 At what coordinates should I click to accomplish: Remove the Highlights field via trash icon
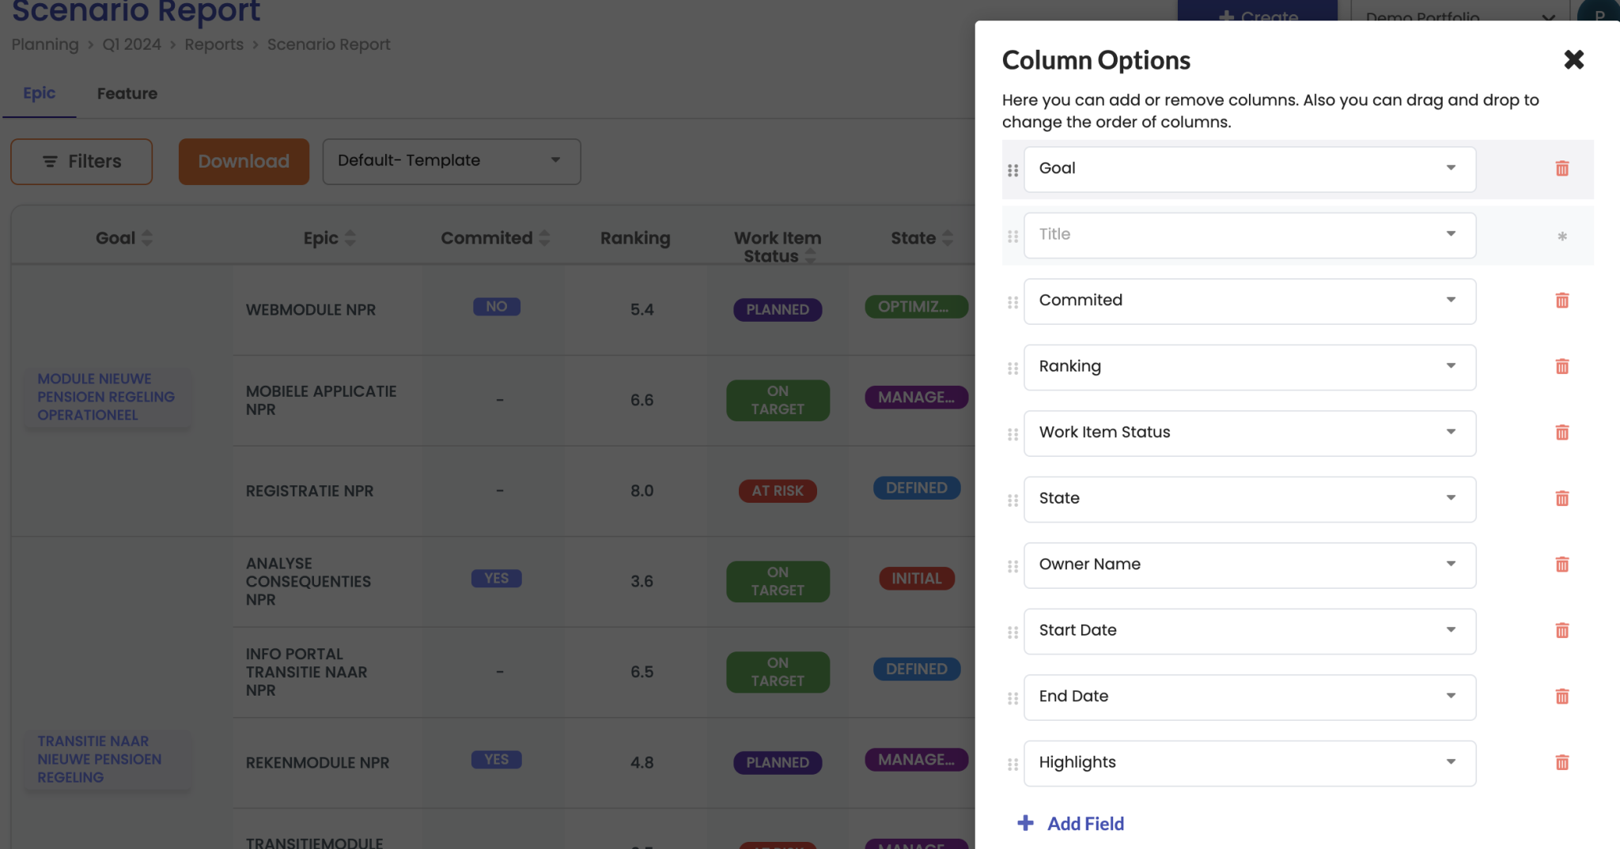(x=1562, y=762)
